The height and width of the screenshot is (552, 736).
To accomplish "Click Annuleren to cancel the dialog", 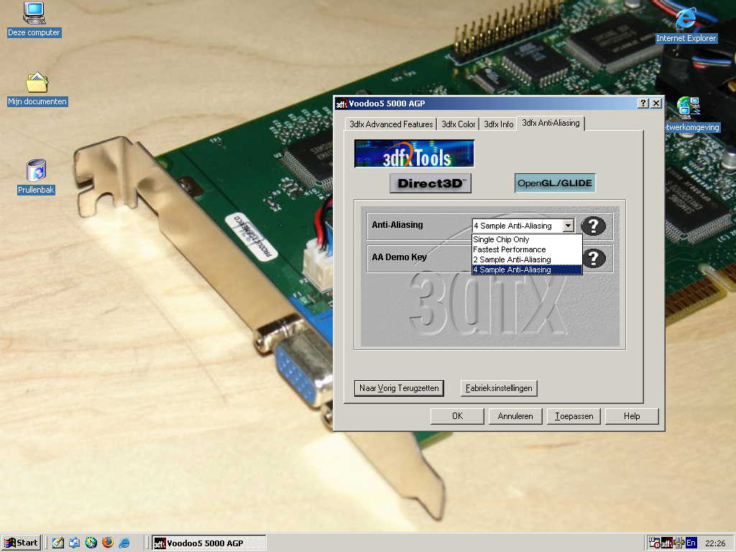I will pyautogui.click(x=515, y=416).
